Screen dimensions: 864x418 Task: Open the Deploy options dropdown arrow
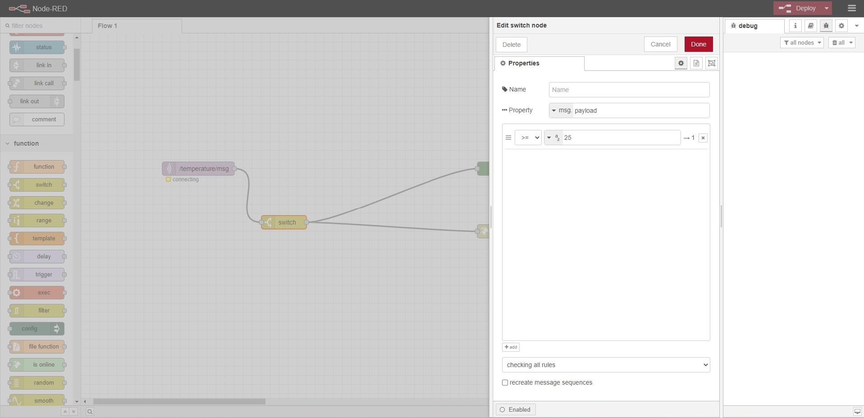click(826, 8)
